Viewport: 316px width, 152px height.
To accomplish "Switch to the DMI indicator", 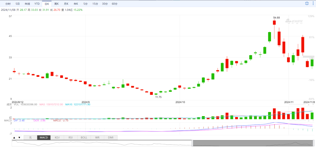I will 111,137.
